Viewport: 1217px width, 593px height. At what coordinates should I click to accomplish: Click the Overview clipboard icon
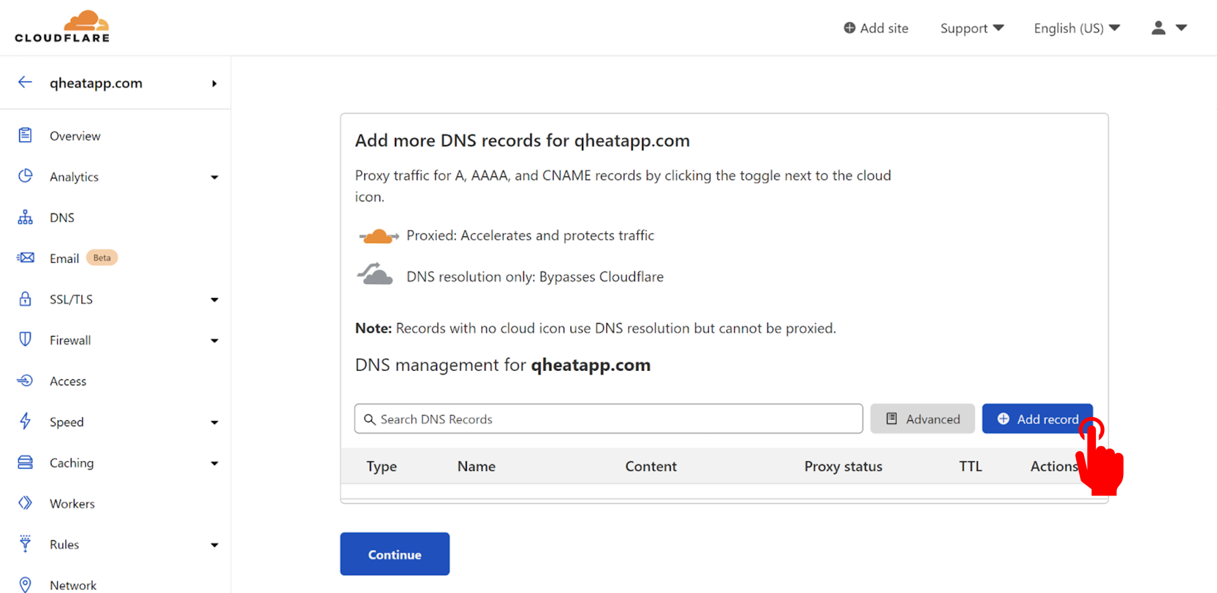[x=25, y=135]
